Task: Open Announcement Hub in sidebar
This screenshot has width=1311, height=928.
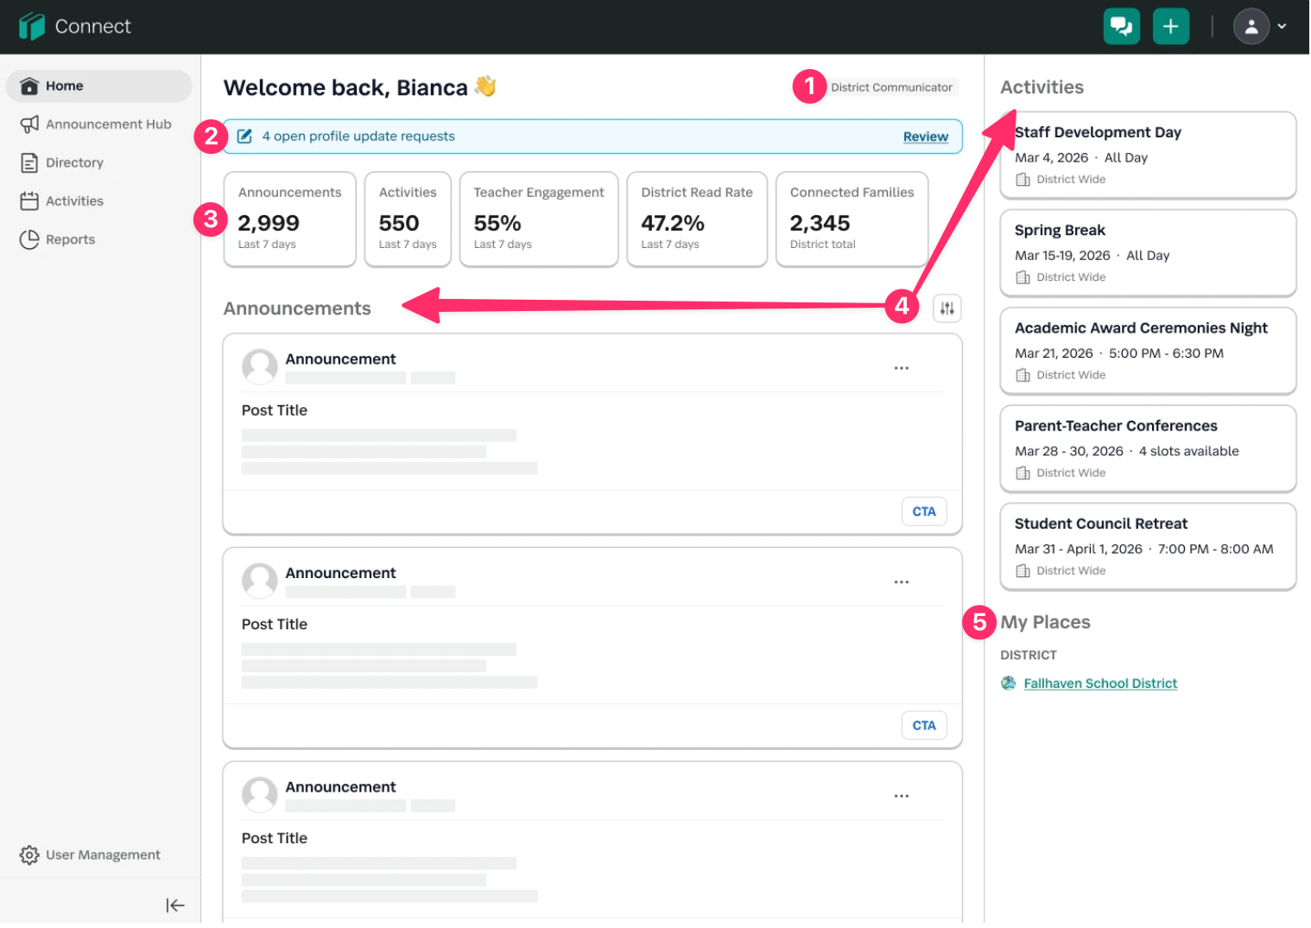Action: (99, 124)
